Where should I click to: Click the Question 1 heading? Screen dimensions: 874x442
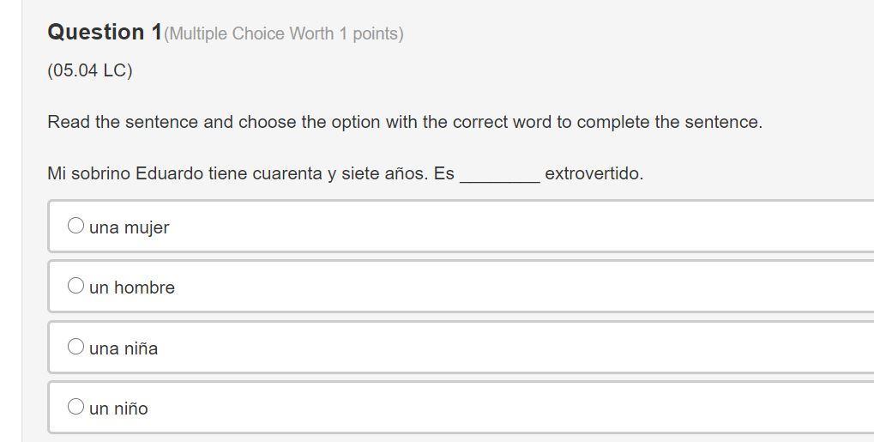(105, 33)
